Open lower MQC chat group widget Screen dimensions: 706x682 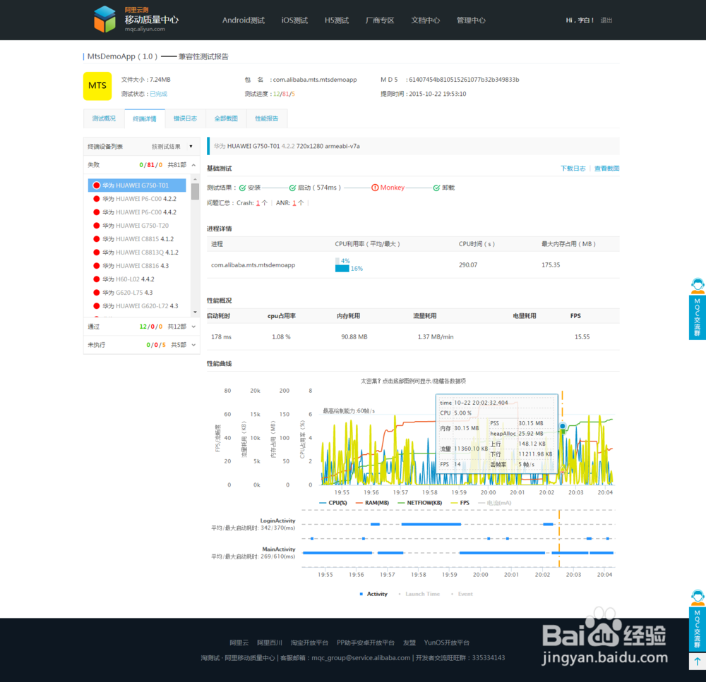(697, 621)
